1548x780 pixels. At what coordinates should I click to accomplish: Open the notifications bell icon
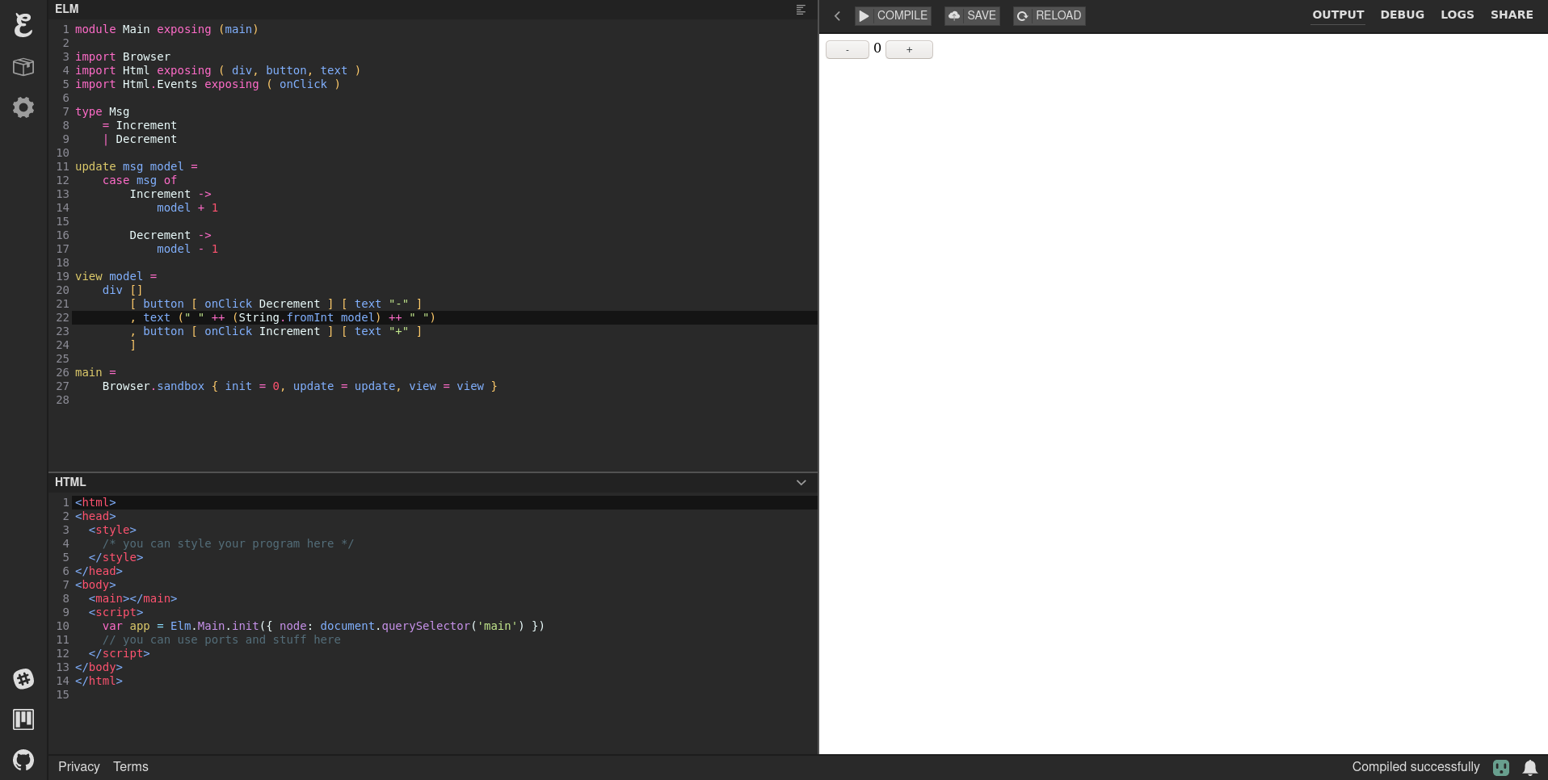coord(1530,767)
